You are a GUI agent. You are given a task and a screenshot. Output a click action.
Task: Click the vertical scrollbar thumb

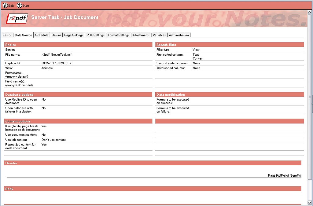tap(310, 97)
